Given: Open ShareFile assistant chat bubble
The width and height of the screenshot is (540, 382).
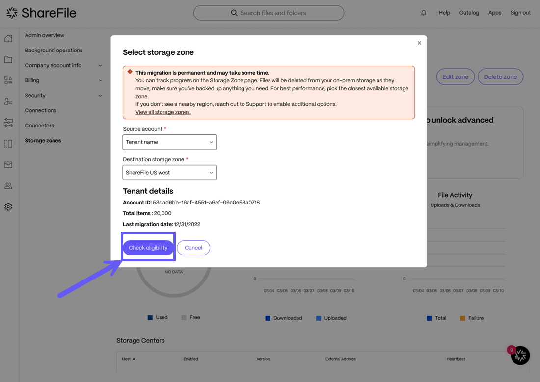Looking at the screenshot, I should [520, 355].
